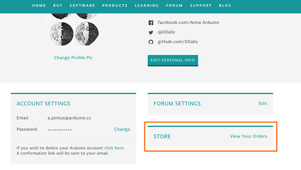301x170 pixels.
Task: Visit the Forum page
Action: 174,6
